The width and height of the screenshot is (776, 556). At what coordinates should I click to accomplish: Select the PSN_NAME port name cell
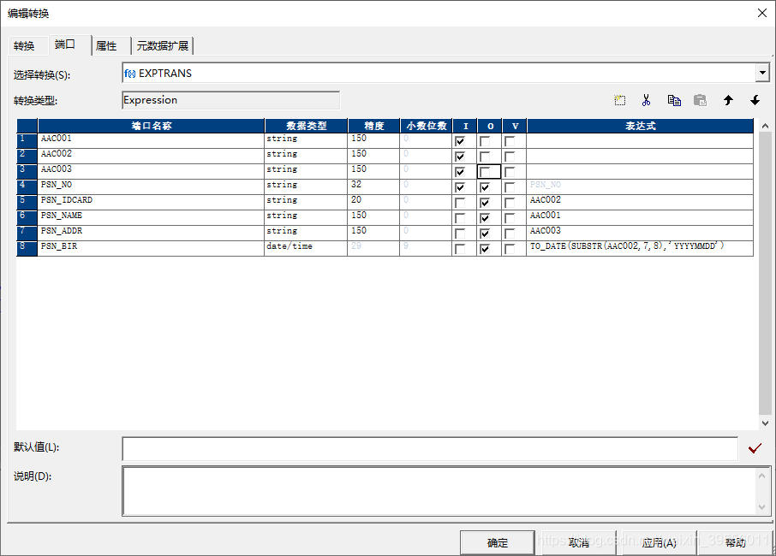pyautogui.click(x=151, y=217)
